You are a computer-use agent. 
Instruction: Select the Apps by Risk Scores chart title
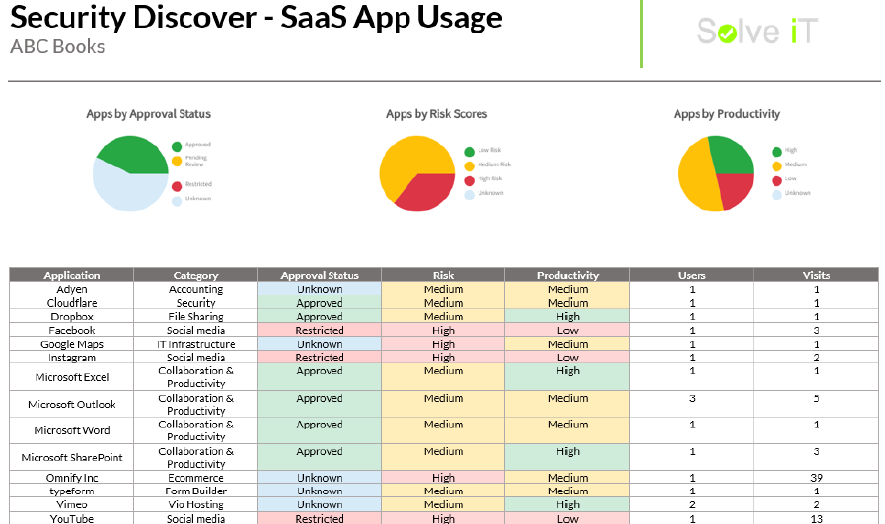436,114
